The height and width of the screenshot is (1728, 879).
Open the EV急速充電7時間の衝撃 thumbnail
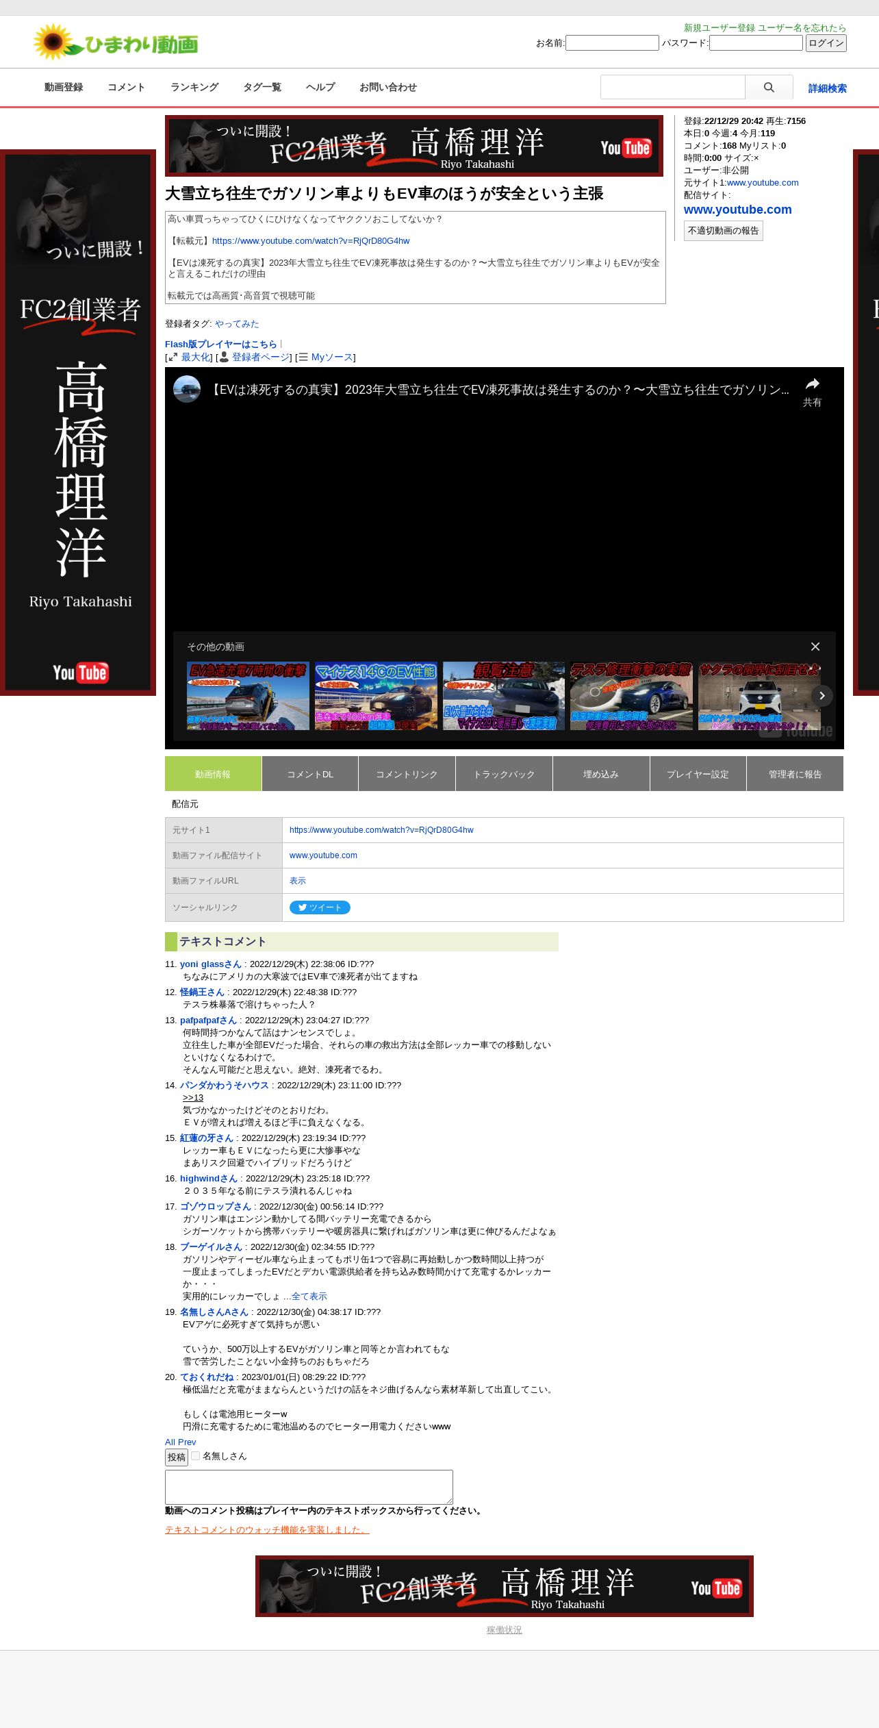pyautogui.click(x=248, y=696)
